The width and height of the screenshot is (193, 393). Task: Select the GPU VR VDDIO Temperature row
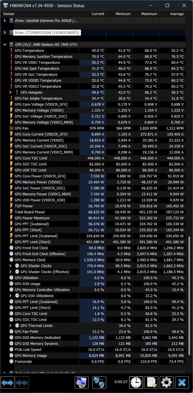pos(93,80)
